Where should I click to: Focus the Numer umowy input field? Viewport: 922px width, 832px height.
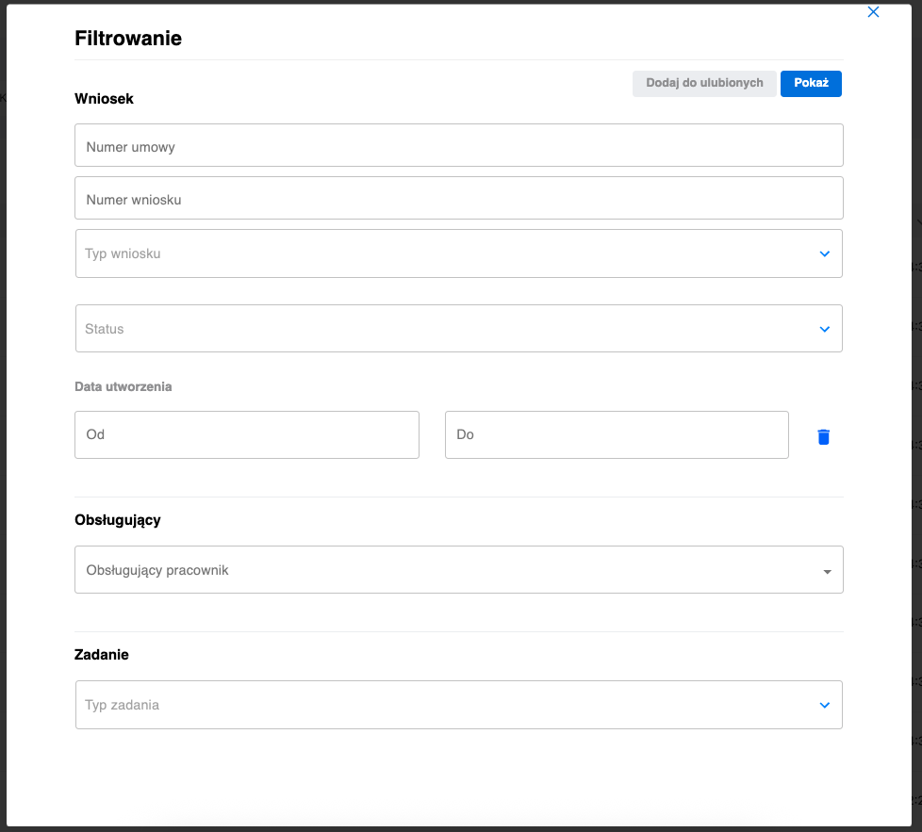tap(458, 146)
